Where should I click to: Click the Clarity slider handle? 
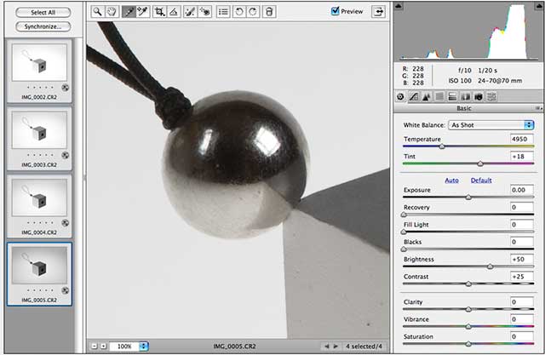[x=468, y=309]
